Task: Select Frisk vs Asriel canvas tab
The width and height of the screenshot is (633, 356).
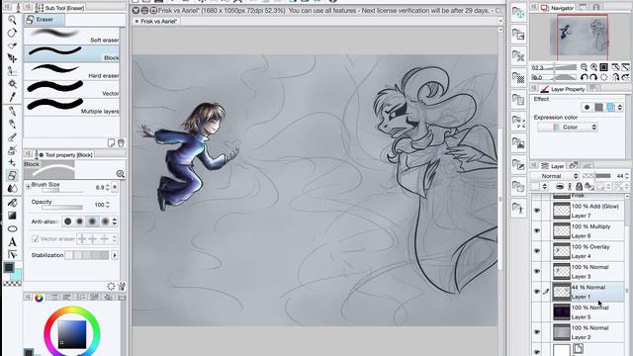Action: point(156,21)
